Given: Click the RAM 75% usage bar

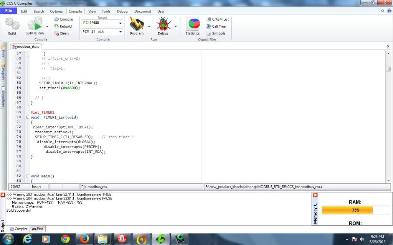Looking at the screenshot, I should [x=356, y=210].
